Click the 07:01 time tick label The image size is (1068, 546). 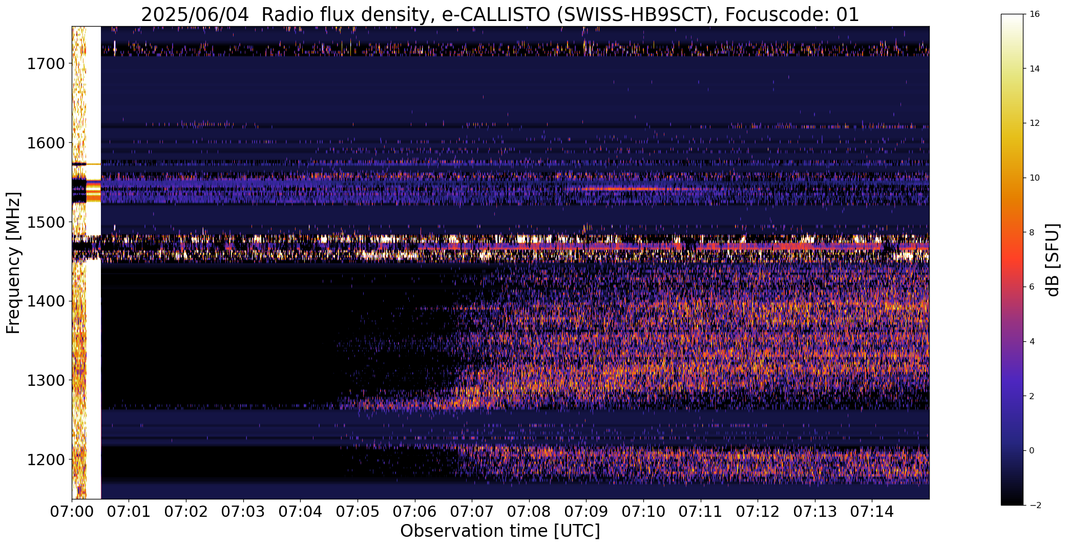(129, 512)
